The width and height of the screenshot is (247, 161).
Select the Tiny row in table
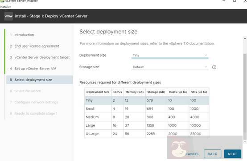(147, 100)
